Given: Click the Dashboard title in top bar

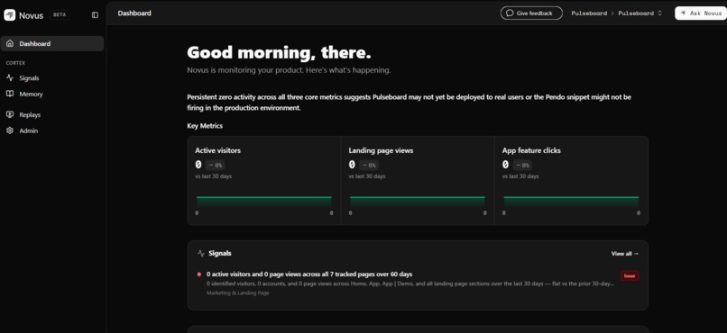Looking at the screenshot, I should click(x=134, y=13).
